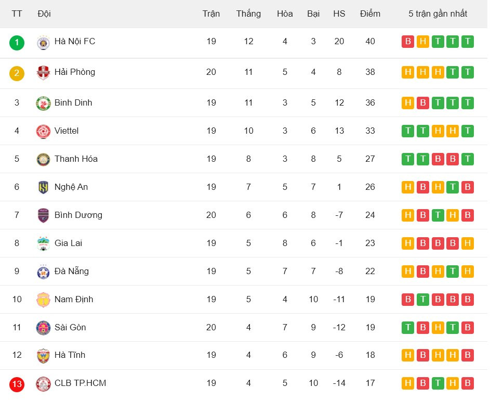Click the red rank 13 badge

coord(17,384)
